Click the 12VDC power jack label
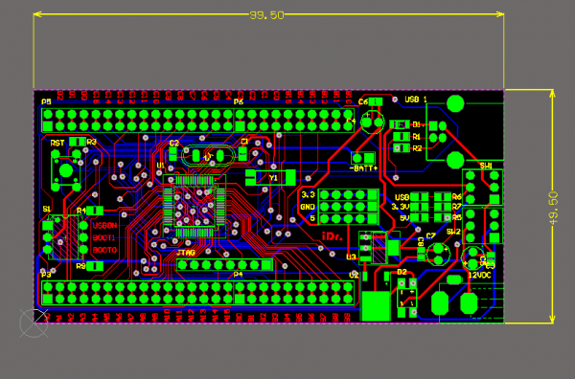Screen dimensions: 575x379 click(x=480, y=275)
